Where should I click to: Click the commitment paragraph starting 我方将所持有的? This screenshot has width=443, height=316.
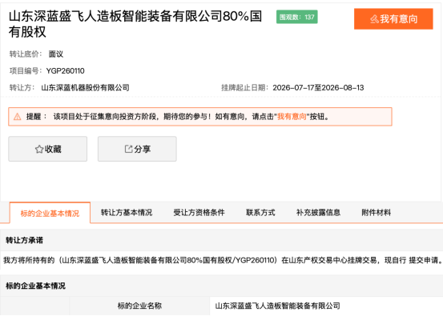coord(223,260)
